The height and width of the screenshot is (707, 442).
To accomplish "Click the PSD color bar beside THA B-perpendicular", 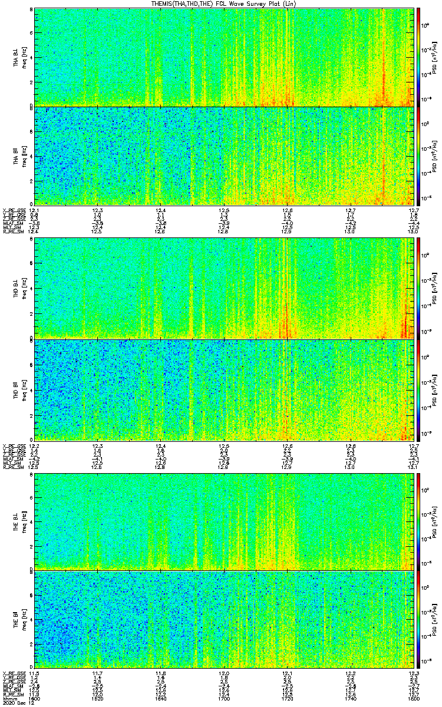I will (418, 56).
